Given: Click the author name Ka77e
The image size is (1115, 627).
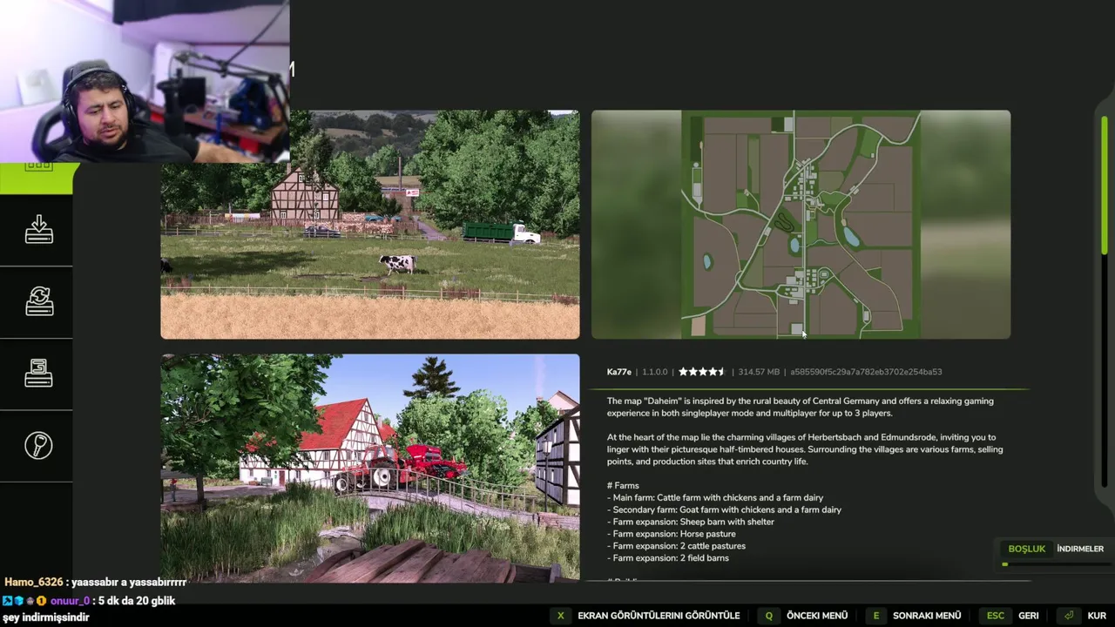Looking at the screenshot, I should coord(618,372).
